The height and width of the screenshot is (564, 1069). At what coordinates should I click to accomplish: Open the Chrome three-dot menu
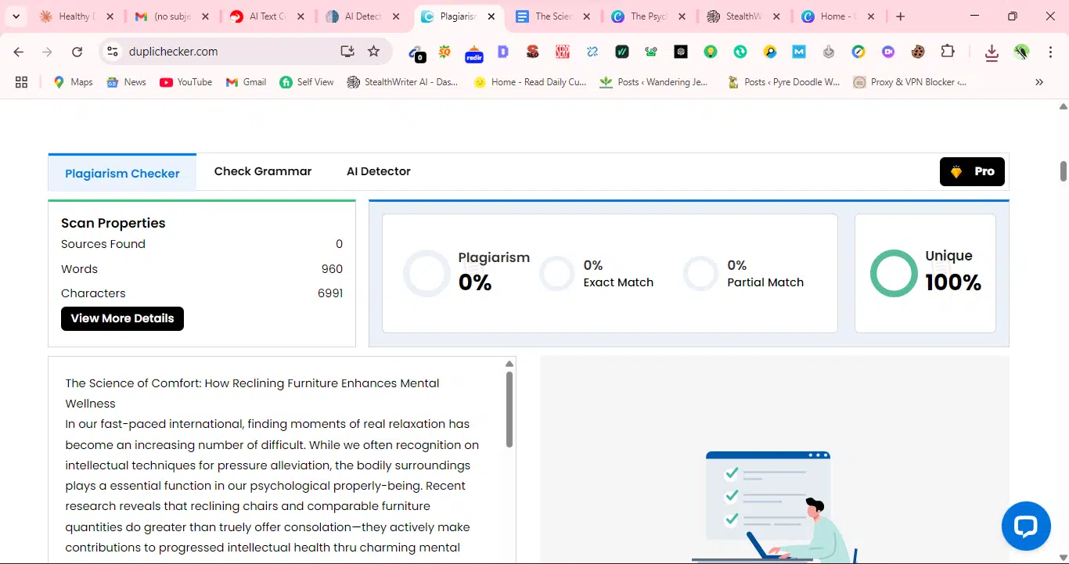1050,52
